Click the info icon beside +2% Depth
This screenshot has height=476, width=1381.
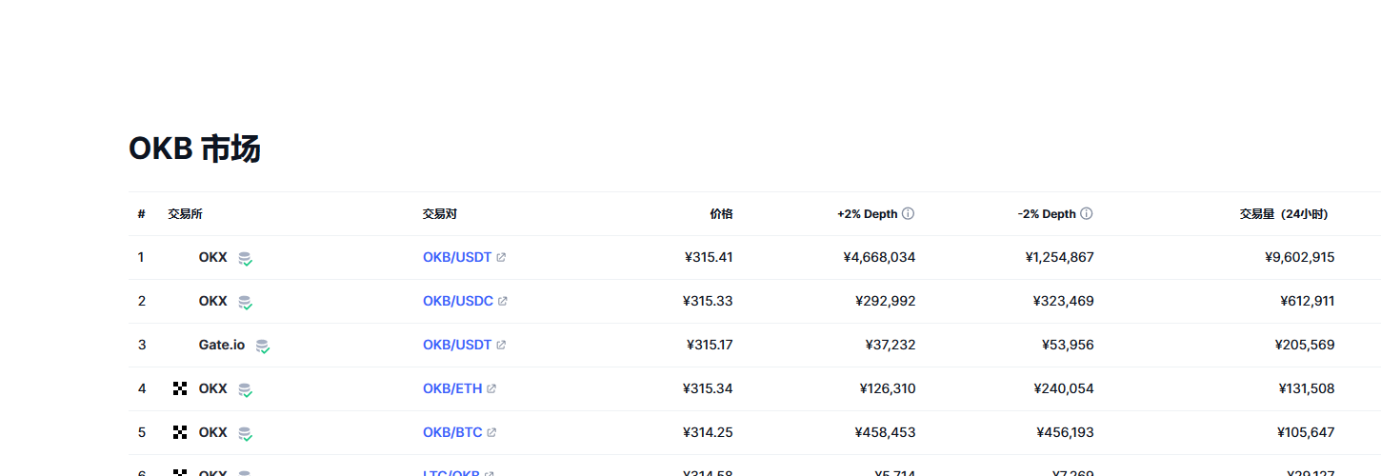[908, 214]
